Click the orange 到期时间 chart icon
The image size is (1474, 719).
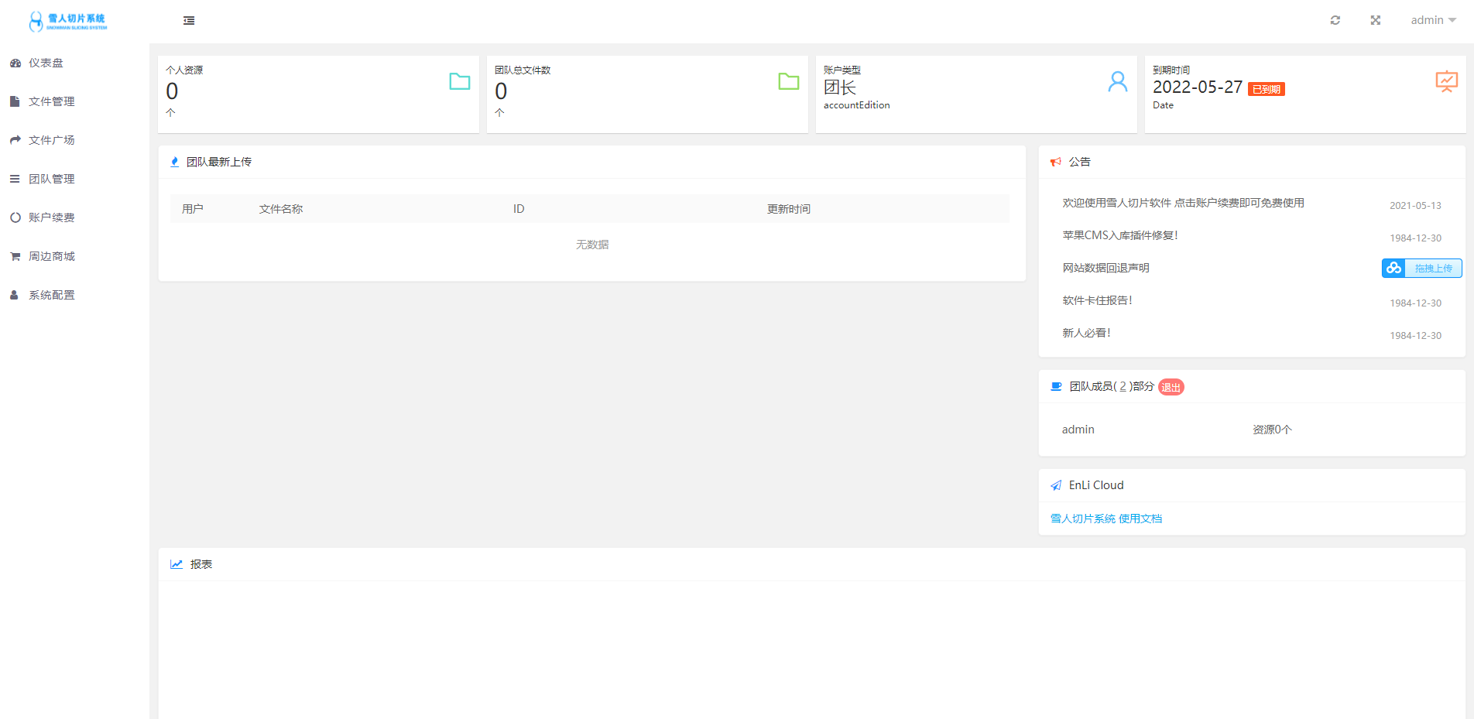point(1446,81)
